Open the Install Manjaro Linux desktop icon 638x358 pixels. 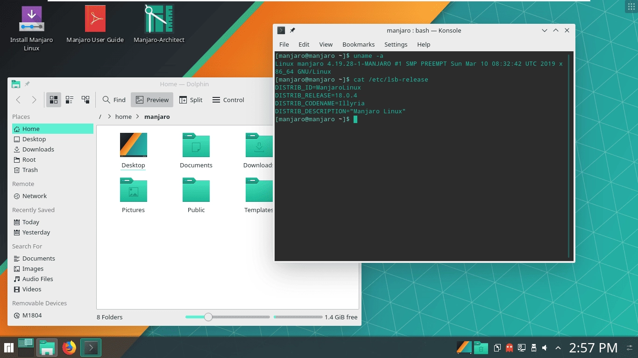click(32, 19)
